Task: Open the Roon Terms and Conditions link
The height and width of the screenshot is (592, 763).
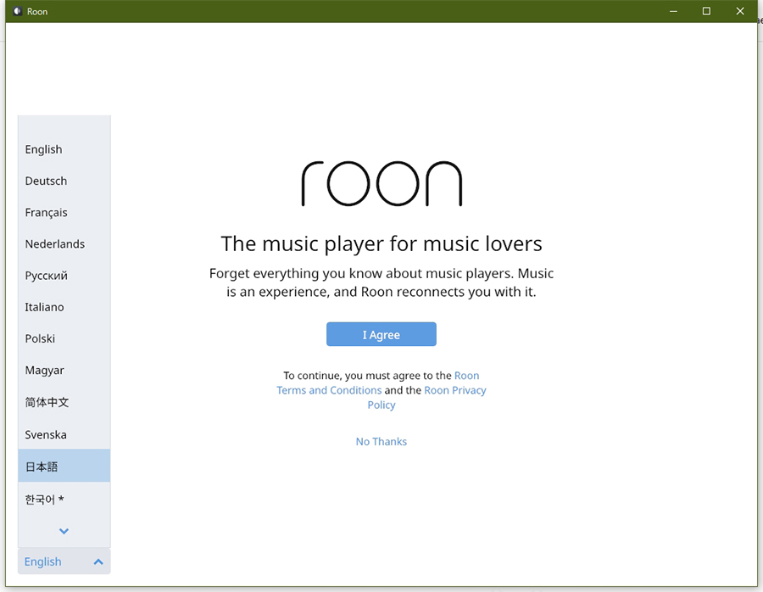Action: pyautogui.click(x=329, y=390)
